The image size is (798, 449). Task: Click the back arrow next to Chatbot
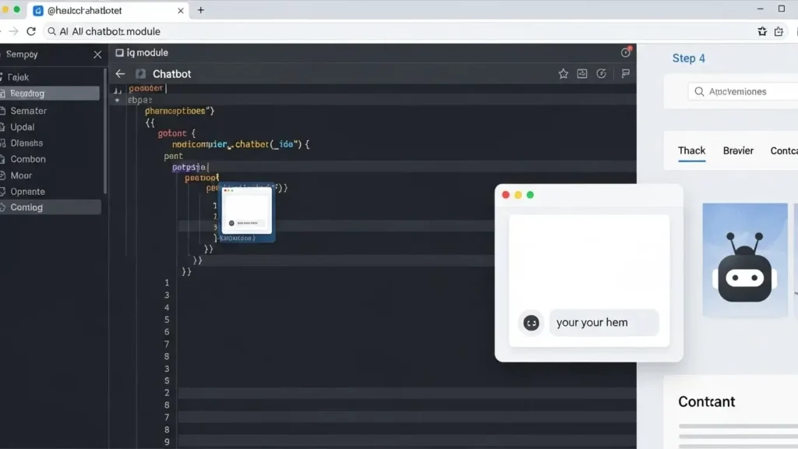119,73
